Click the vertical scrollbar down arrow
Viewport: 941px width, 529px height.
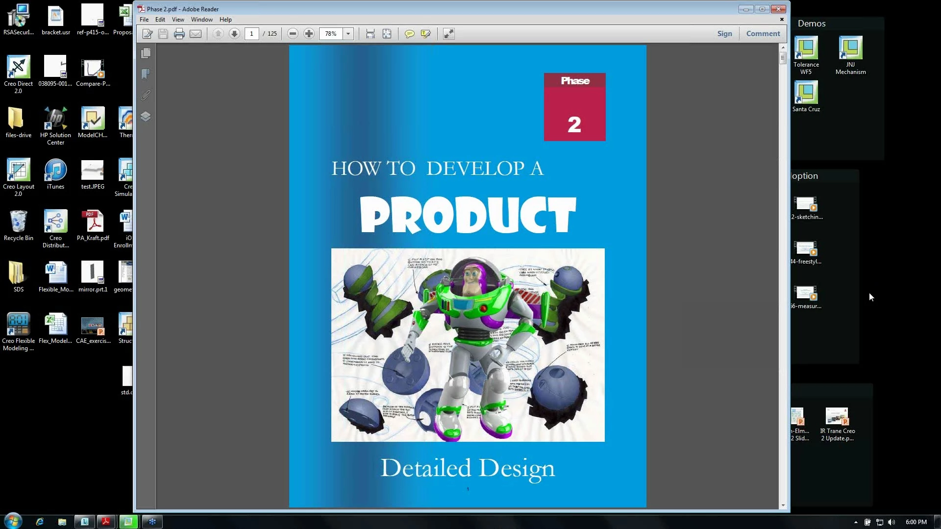(x=783, y=505)
